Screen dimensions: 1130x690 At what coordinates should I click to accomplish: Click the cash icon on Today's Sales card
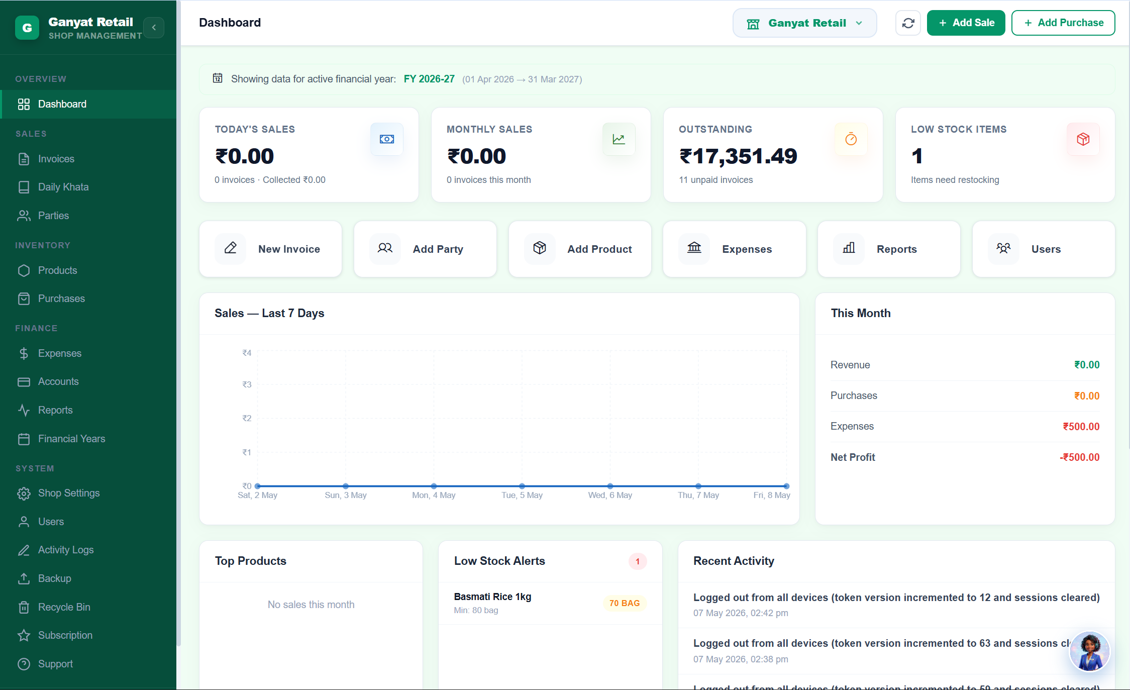pyautogui.click(x=387, y=139)
